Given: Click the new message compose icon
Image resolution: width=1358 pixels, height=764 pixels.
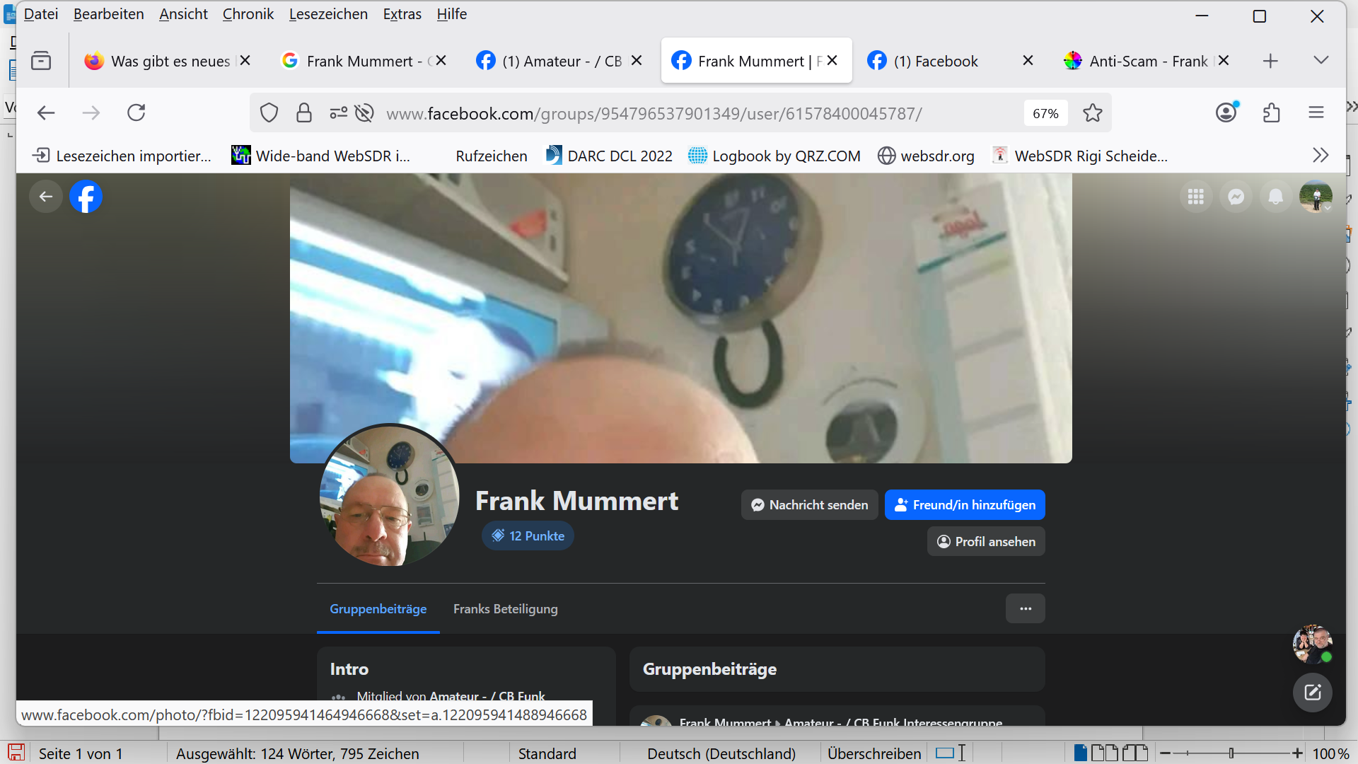Looking at the screenshot, I should click(x=1312, y=692).
